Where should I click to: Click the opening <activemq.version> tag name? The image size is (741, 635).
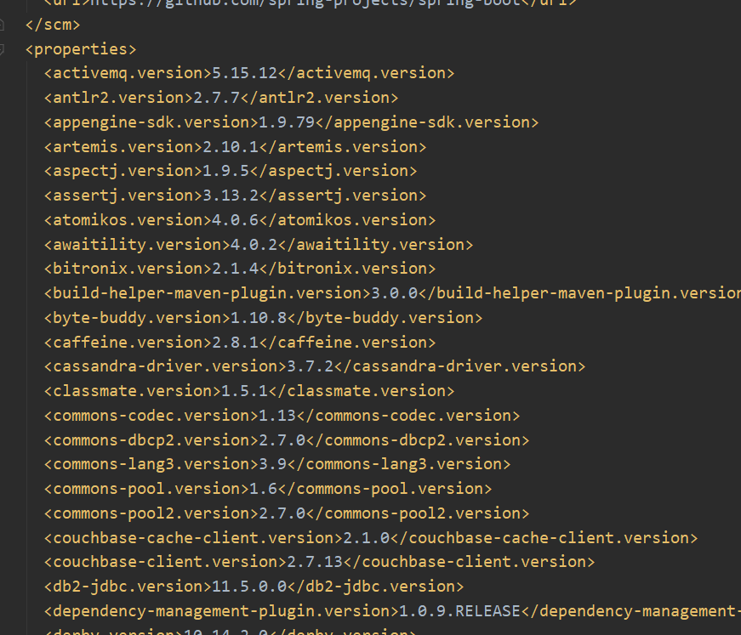click(128, 73)
